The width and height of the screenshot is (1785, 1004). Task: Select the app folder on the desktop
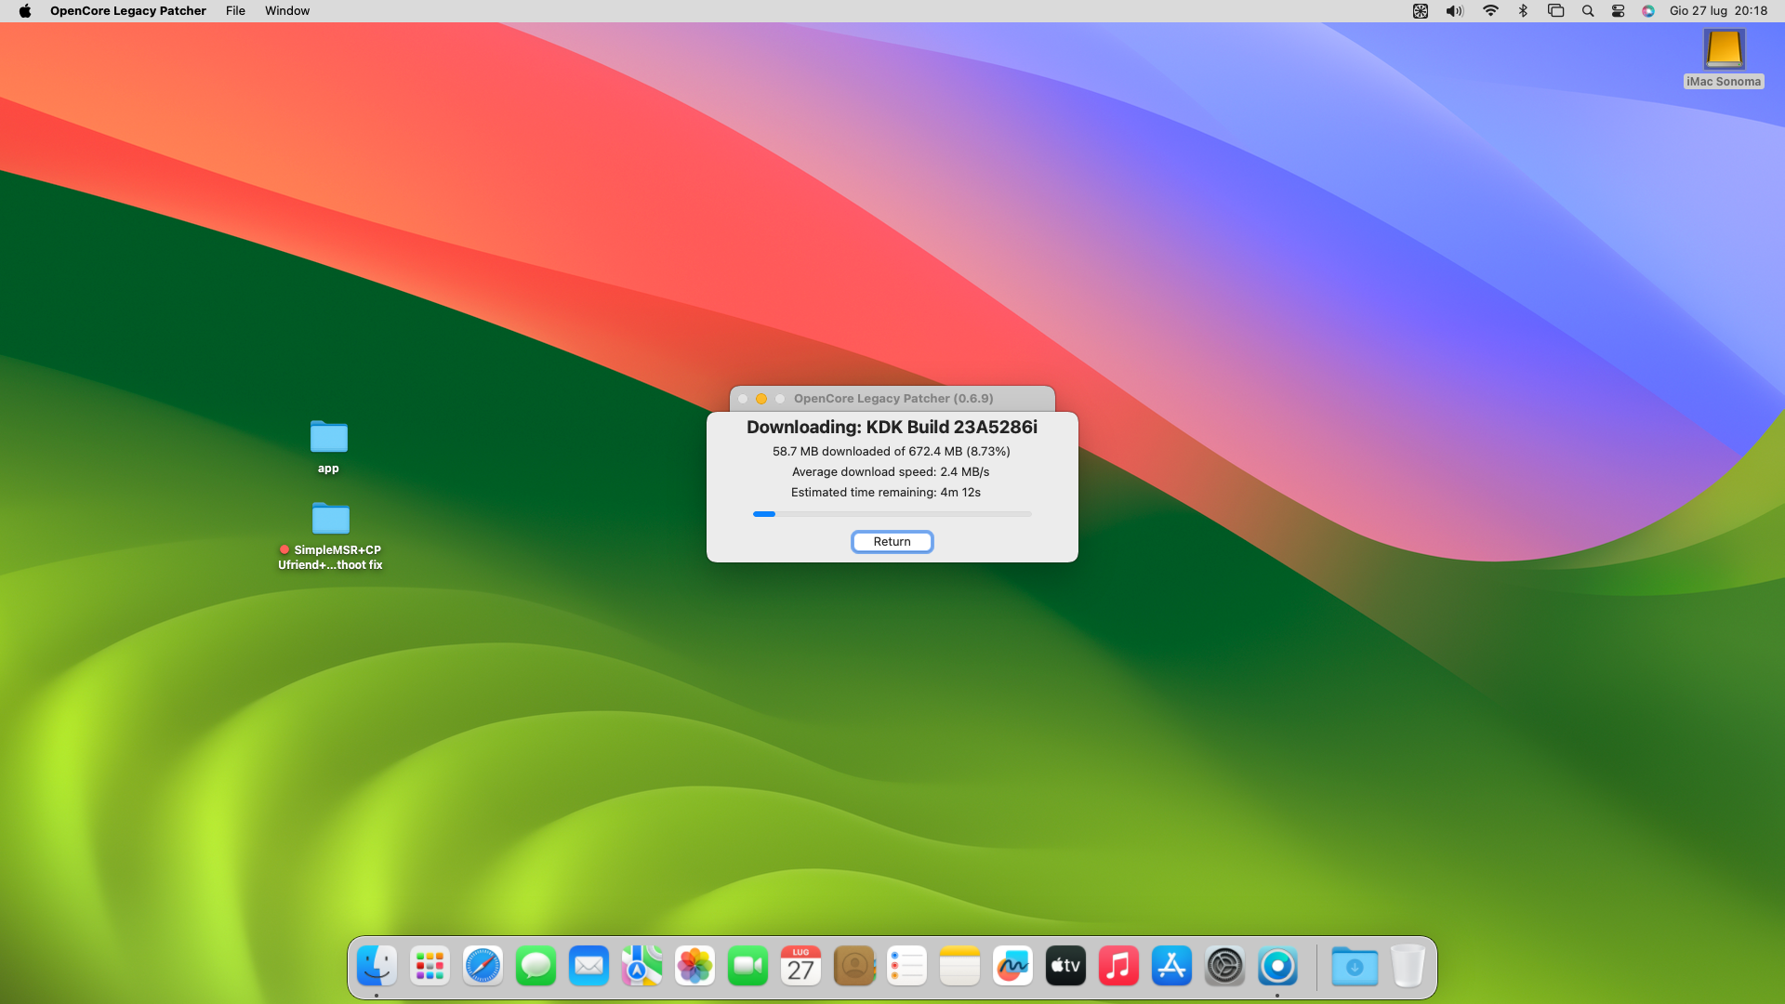click(x=328, y=438)
